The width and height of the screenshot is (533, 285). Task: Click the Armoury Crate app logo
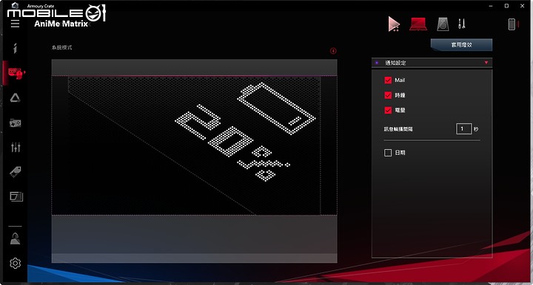[15, 6]
